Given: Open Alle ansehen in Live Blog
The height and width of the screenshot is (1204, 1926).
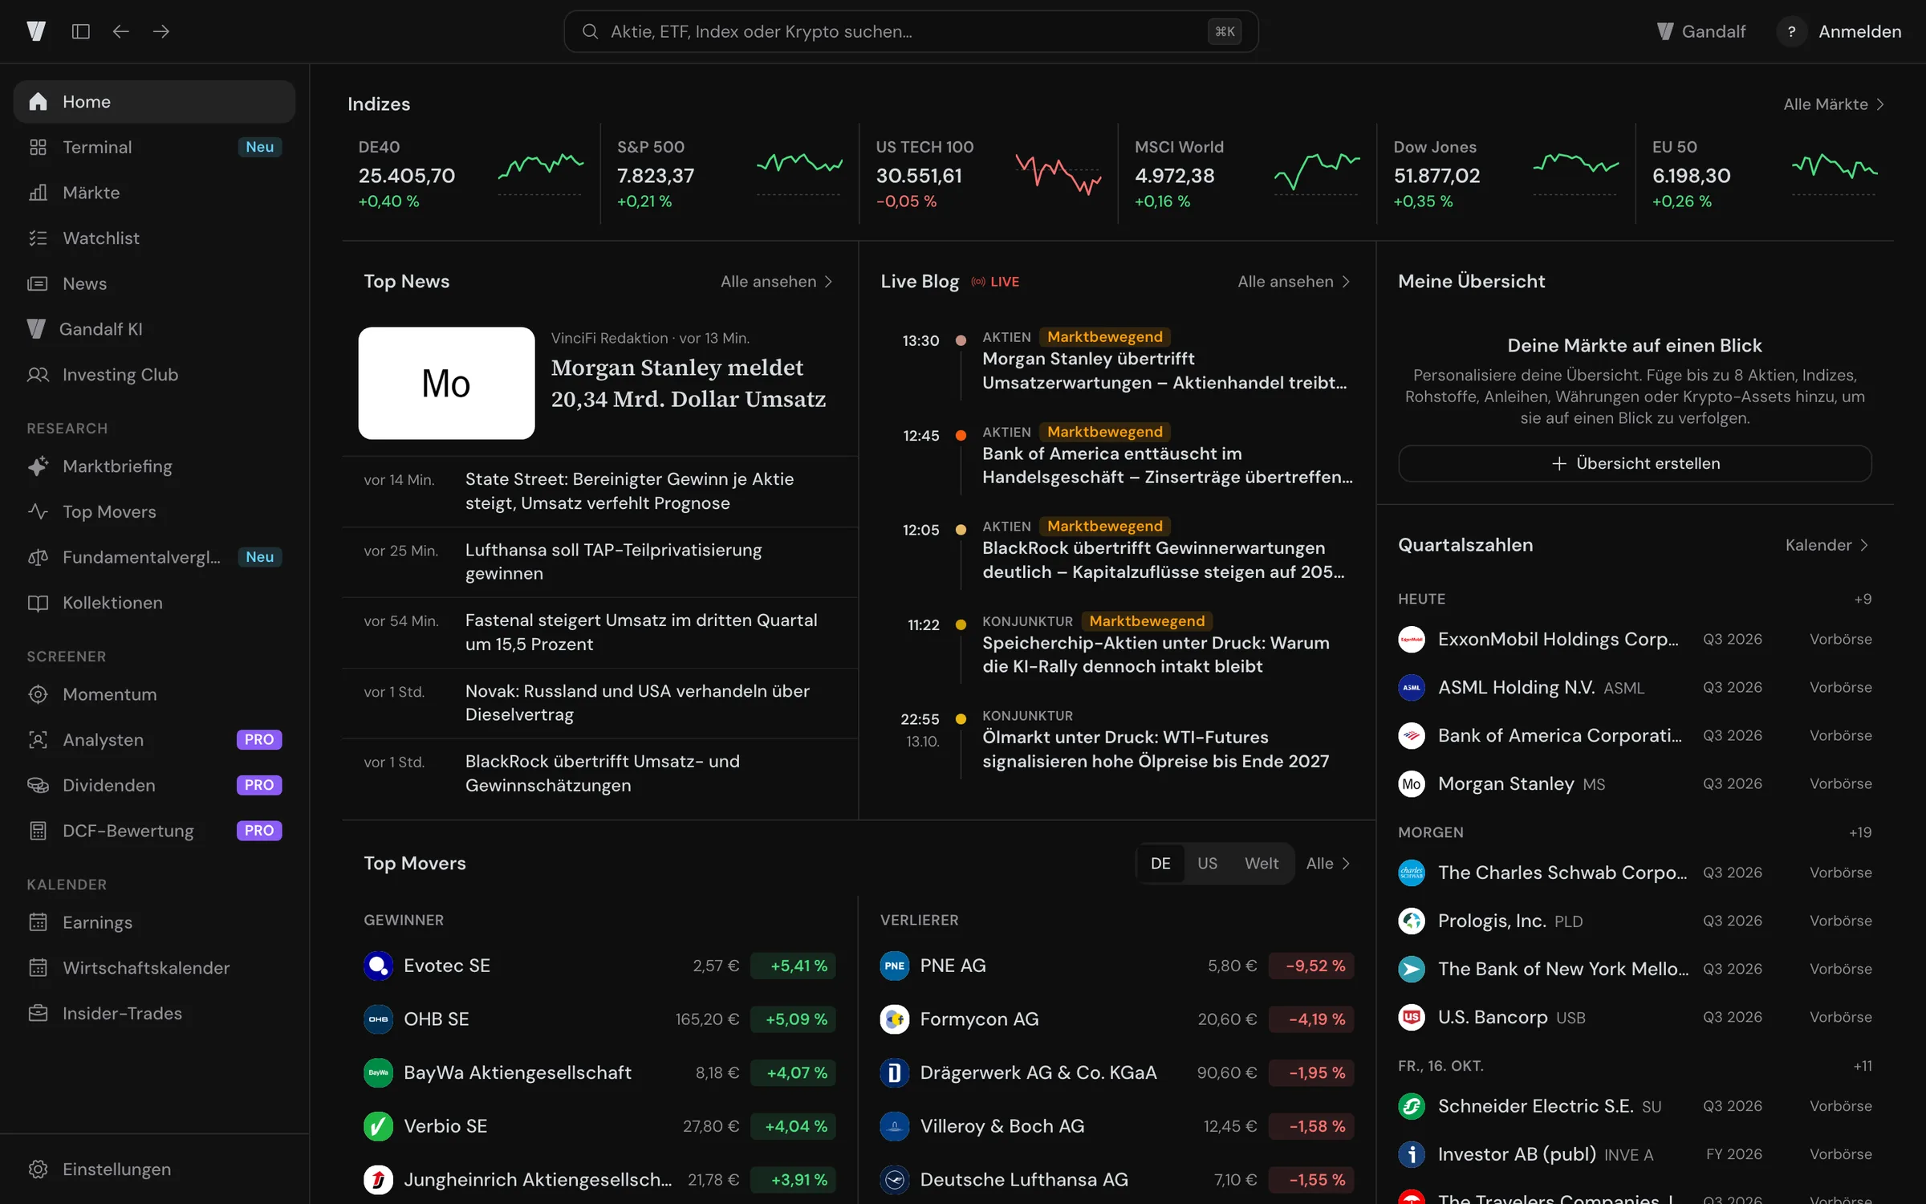Looking at the screenshot, I should click(1294, 282).
